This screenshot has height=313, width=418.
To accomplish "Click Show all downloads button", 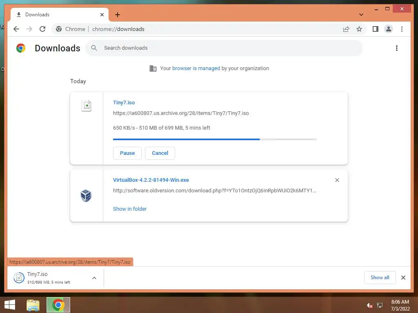I will (x=380, y=278).
